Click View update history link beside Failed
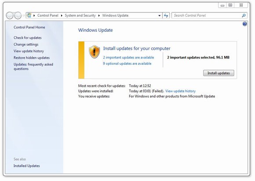The height and width of the screenshot is (181, 255). (x=180, y=91)
